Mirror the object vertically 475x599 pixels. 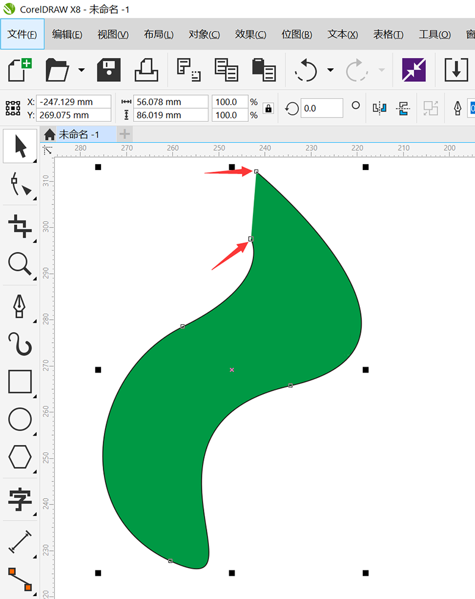[x=403, y=109]
